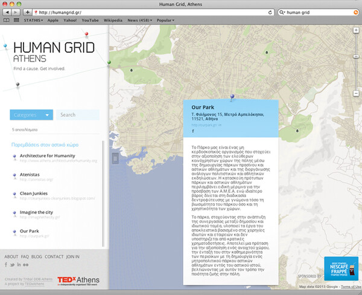Click the LinkedIn icon in the sidebar footer
This screenshot has width=362, height=295.
pos(19,265)
